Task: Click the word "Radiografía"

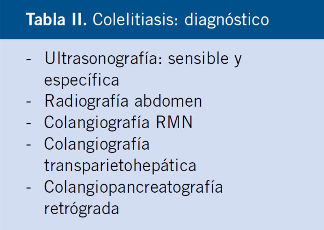Action: (86, 102)
